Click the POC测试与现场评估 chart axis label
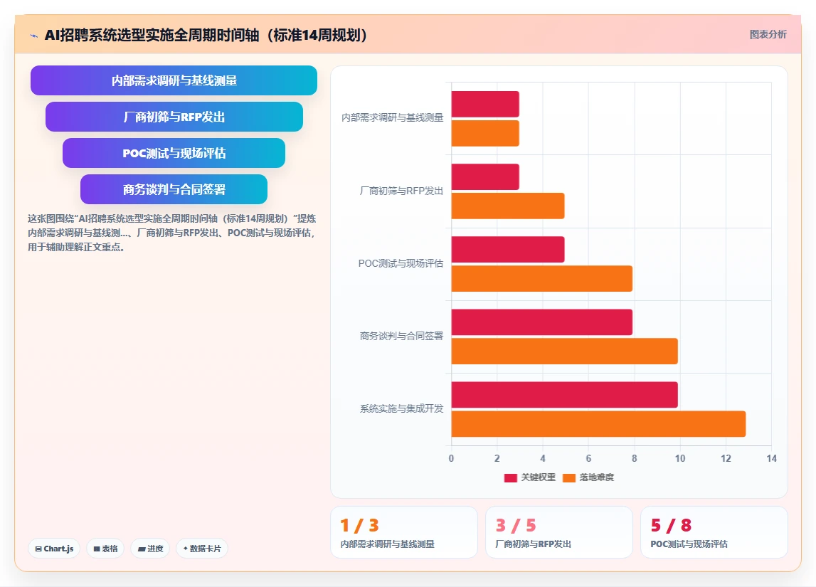816x587 pixels. point(401,263)
